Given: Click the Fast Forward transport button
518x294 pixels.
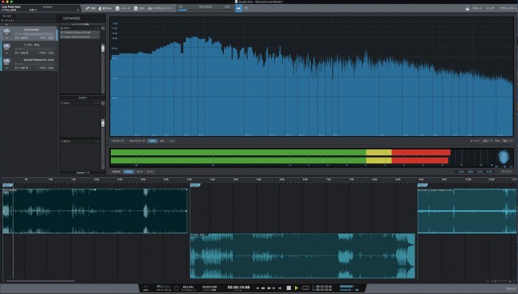Looking at the screenshot, I should (269, 288).
